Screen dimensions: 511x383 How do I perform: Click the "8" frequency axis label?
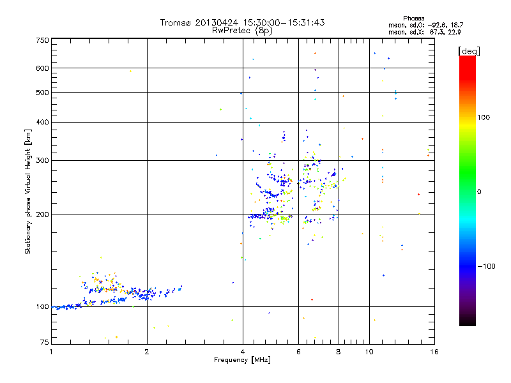click(x=339, y=352)
